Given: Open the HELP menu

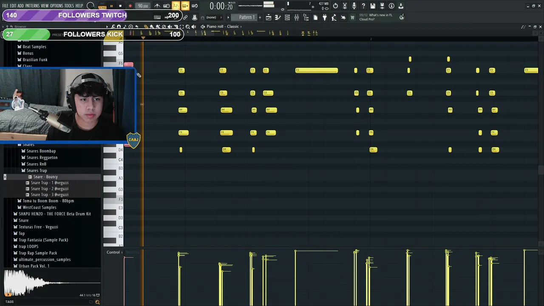Looking at the screenshot, I should click(79, 6).
